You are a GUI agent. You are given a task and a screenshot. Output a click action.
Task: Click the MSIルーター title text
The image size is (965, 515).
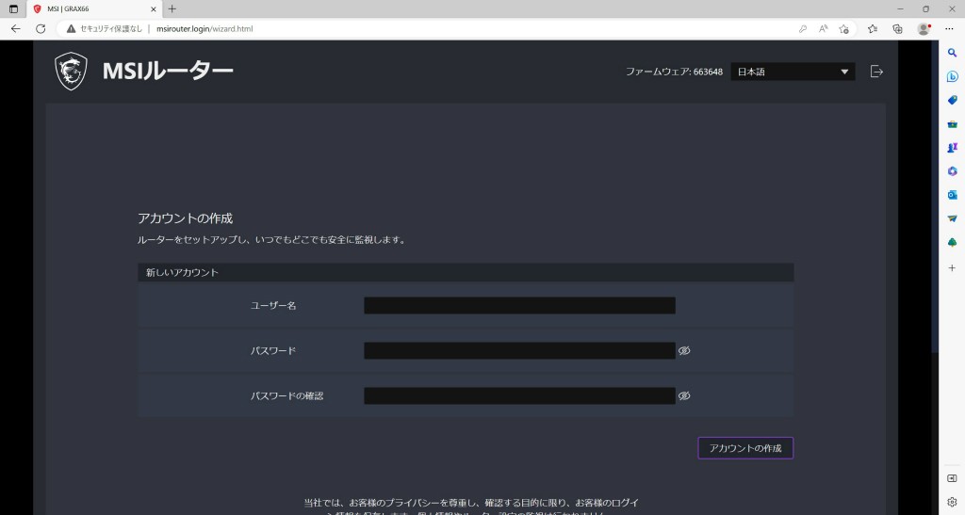coord(168,72)
